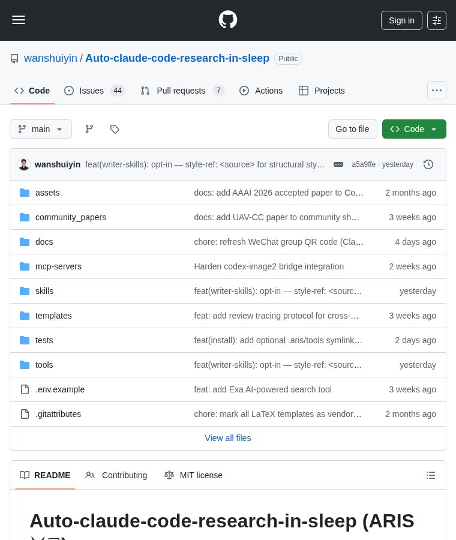Open commit a5a9ffe hash link
Viewport: 456px width, 540px height.
pos(364,164)
